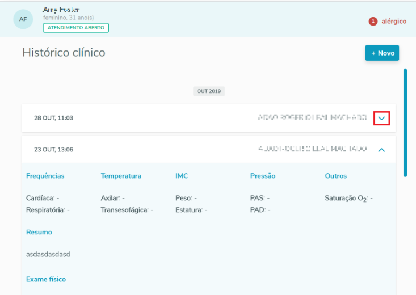Click the Frequências section heading
416x295 pixels.
tap(45, 176)
